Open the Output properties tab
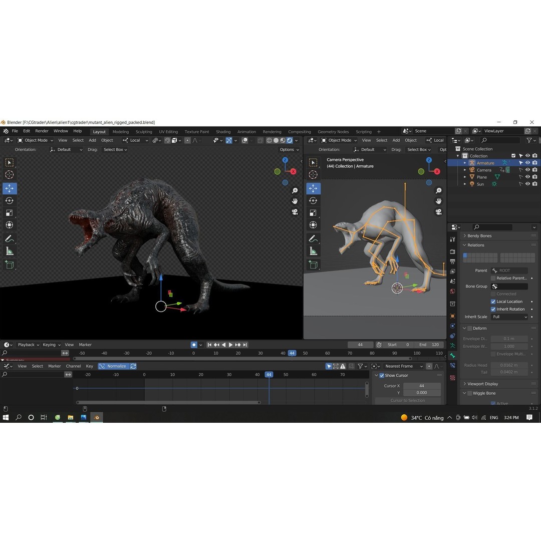Screen dimensions: 541x541 453,261
